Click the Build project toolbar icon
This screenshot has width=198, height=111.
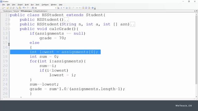[70, 8]
